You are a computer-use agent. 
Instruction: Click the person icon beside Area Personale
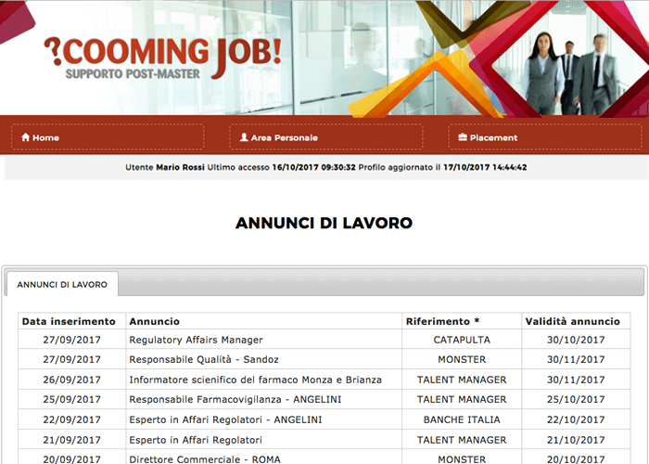tap(244, 137)
